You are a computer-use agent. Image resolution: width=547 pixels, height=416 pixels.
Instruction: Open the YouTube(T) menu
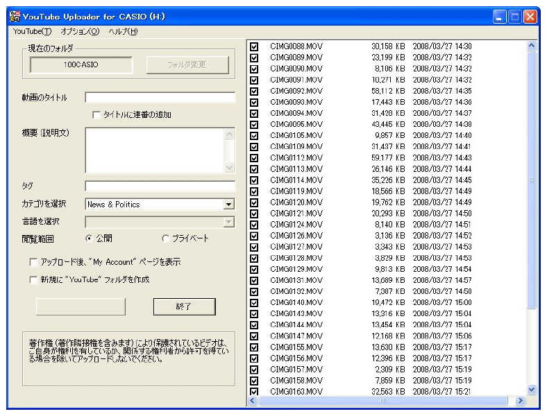(x=32, y=31)
